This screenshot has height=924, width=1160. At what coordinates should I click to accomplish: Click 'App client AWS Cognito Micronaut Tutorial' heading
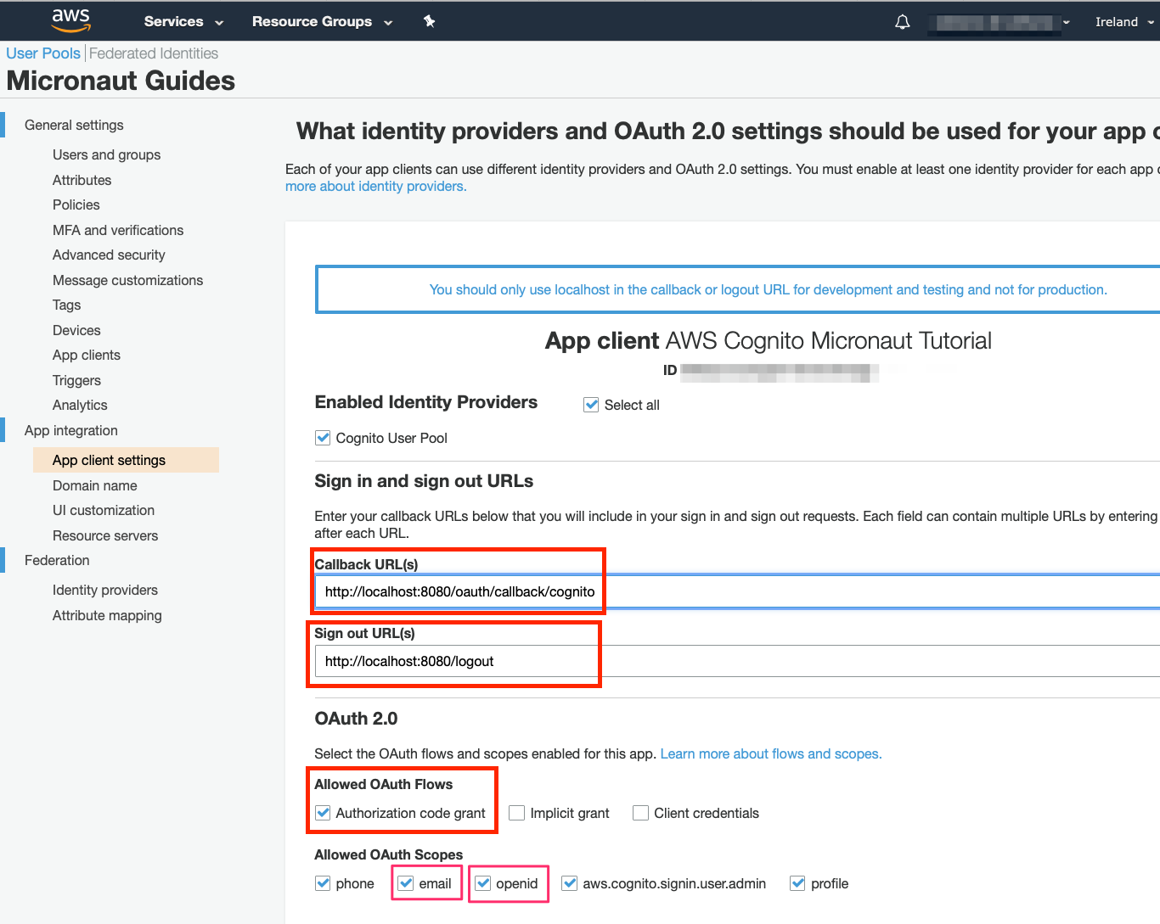(x=769, y=340)
